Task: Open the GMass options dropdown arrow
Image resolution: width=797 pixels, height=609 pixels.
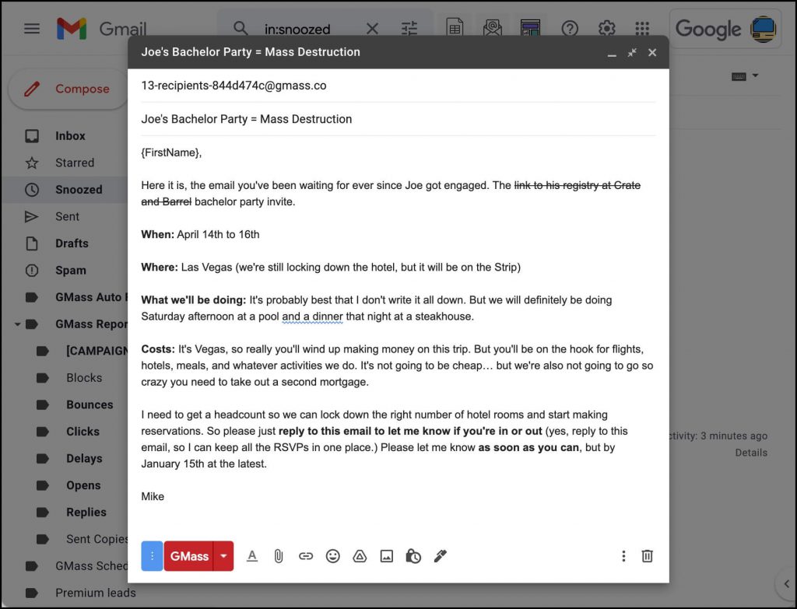Action: tap(223, 556)
